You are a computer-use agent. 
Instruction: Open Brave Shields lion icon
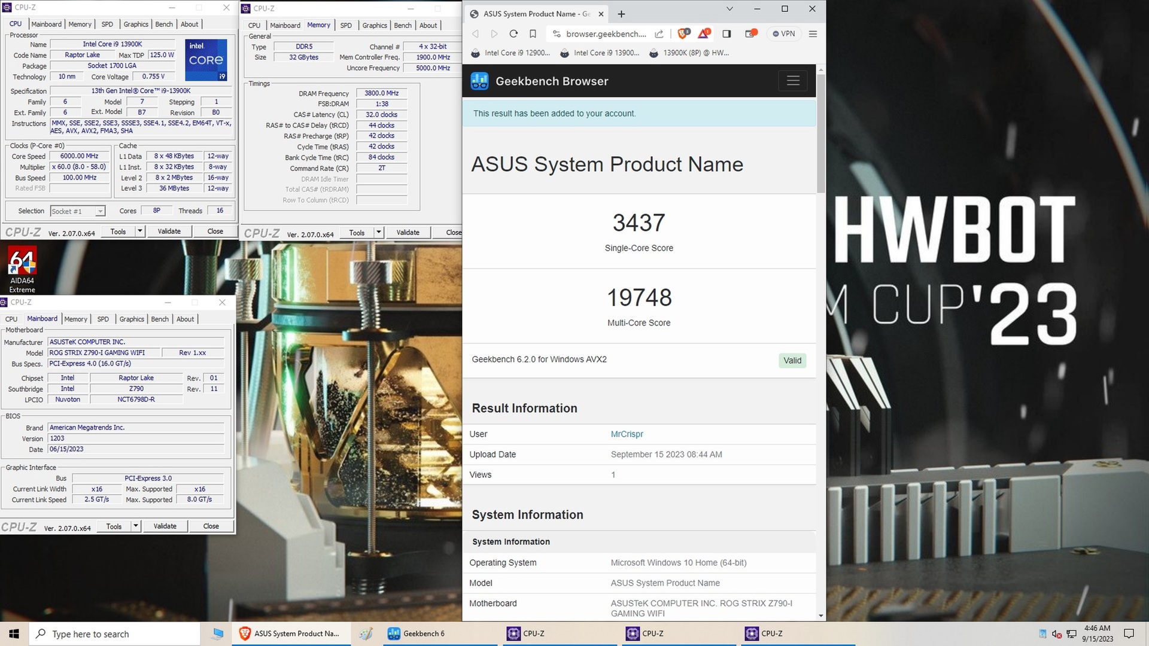pyautogui.click(x=683, y=33)
